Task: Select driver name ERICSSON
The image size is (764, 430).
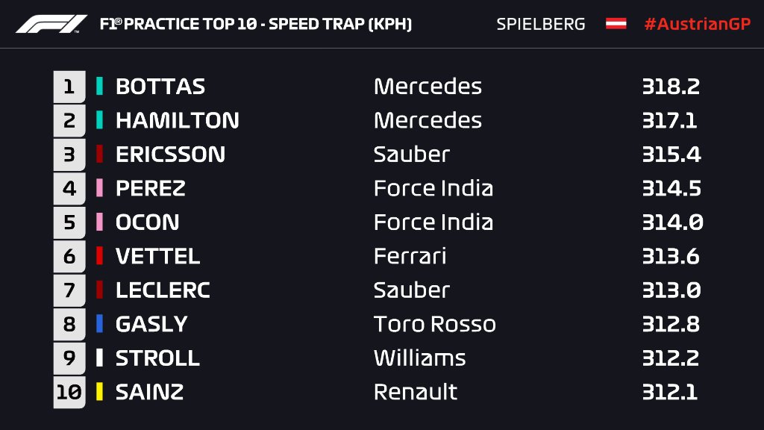Action: pos(171,155)
